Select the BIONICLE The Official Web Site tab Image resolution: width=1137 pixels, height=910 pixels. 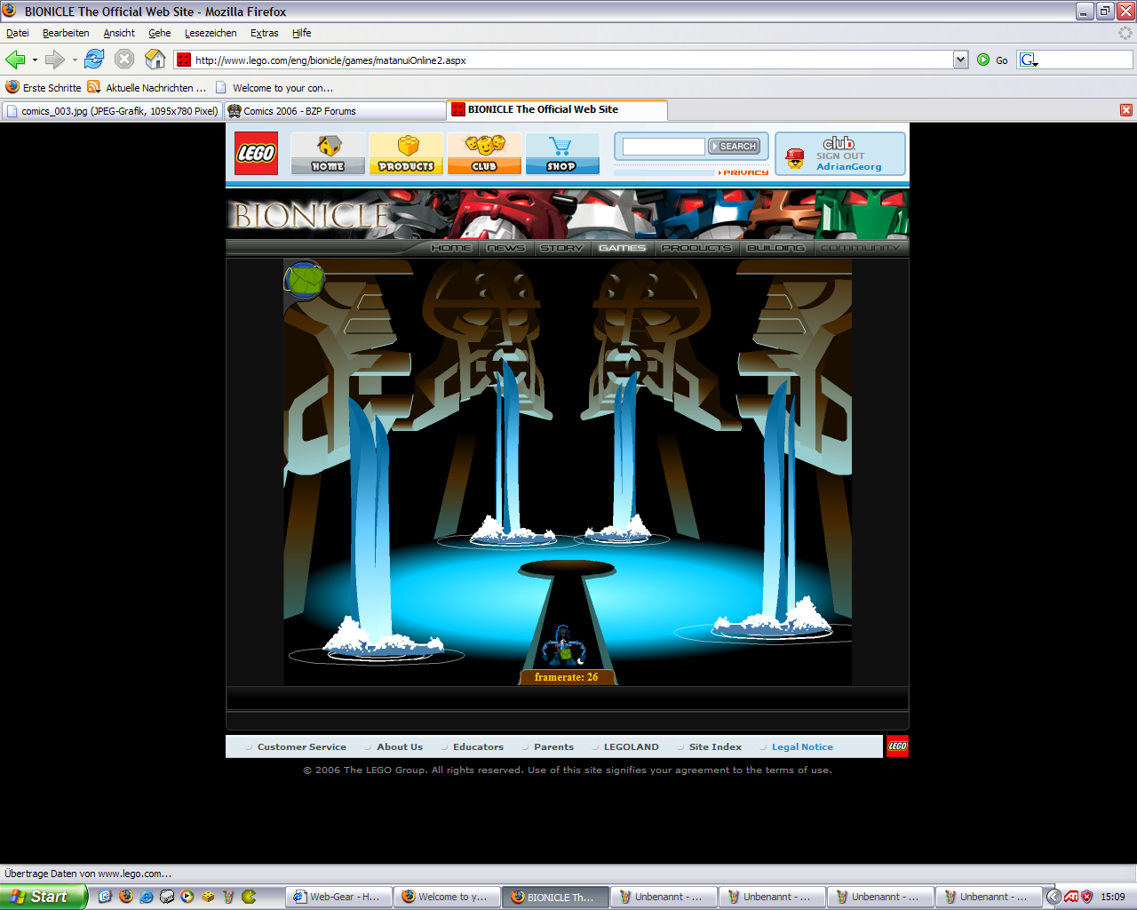coord(557,109)
